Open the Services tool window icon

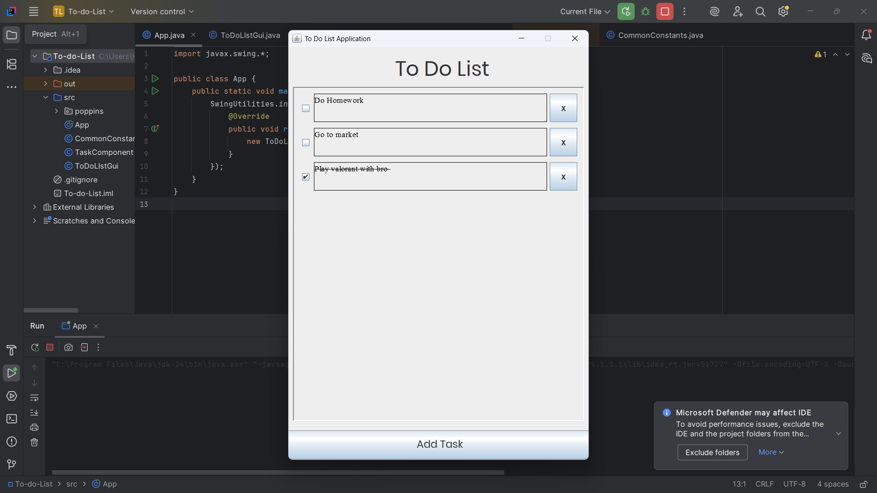(x=12, y=396)
